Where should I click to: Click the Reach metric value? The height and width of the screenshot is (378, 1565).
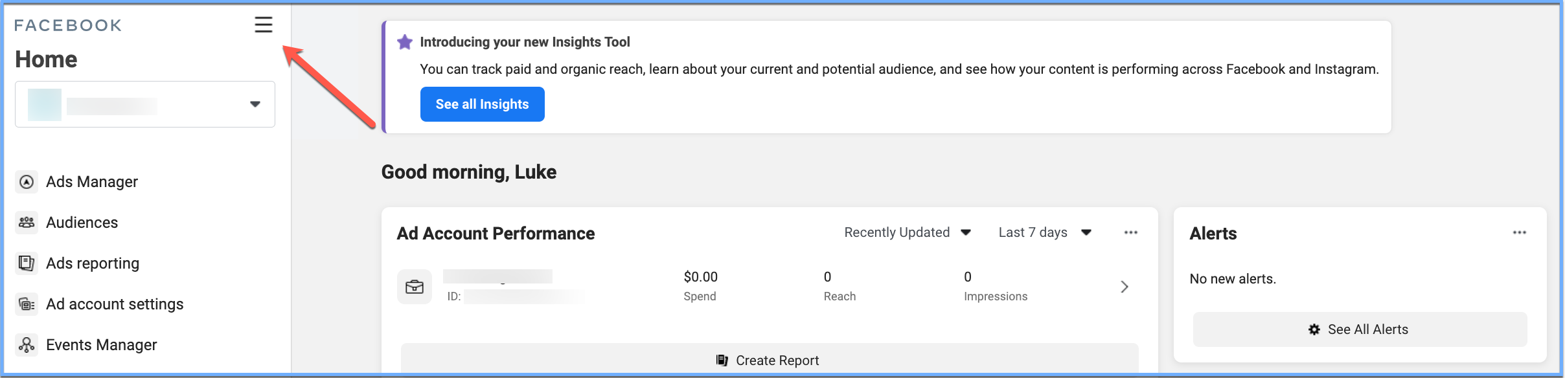827,277
